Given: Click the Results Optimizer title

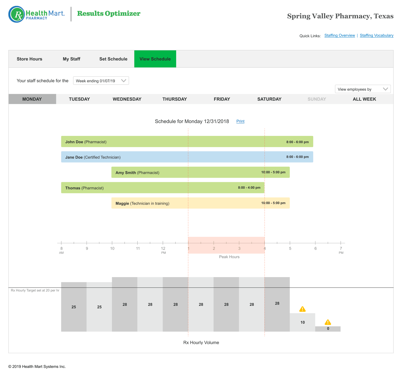Looking at the screenshot, I should point(109,14).
